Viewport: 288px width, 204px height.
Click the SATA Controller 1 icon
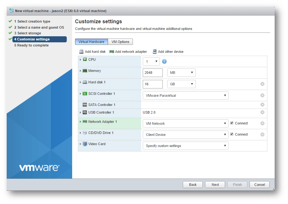pyautogui.click(x=85, y=105)
